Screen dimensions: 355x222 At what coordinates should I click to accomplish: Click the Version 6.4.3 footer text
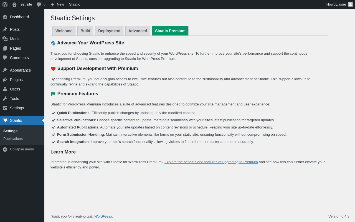339,216
